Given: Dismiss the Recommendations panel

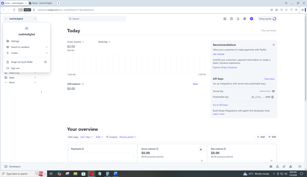Looking at the screenshot, I should click(x=273, y=45).
